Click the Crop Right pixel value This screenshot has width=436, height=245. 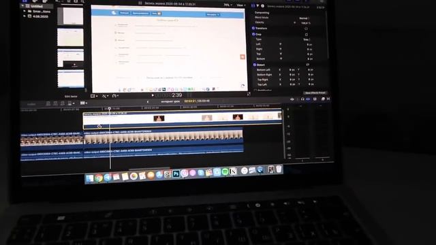tap(309, 49)
